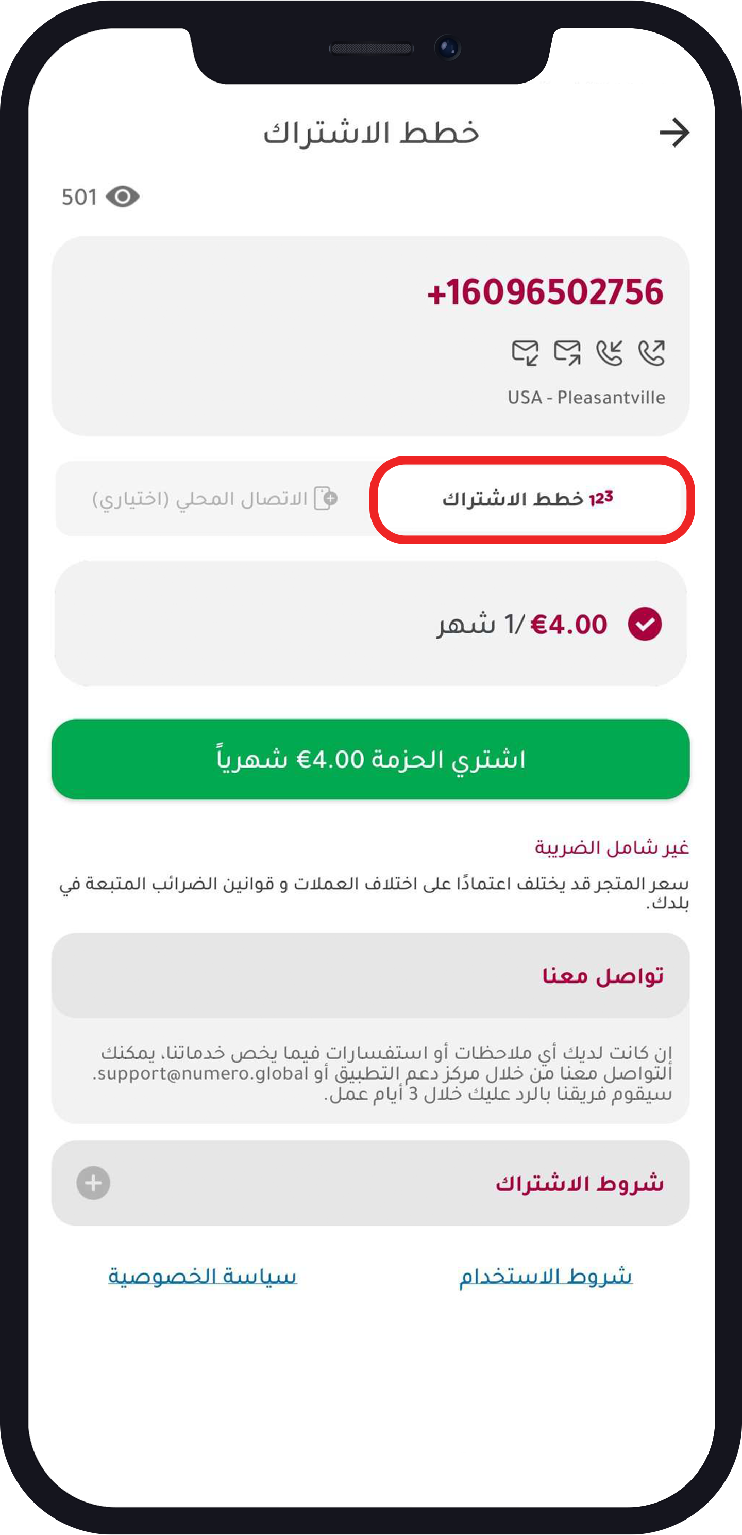The image size is (742, 1535).
Task: Toggle the €4.00 monthly plan checkmark
Action: click(x=644, y=624)
